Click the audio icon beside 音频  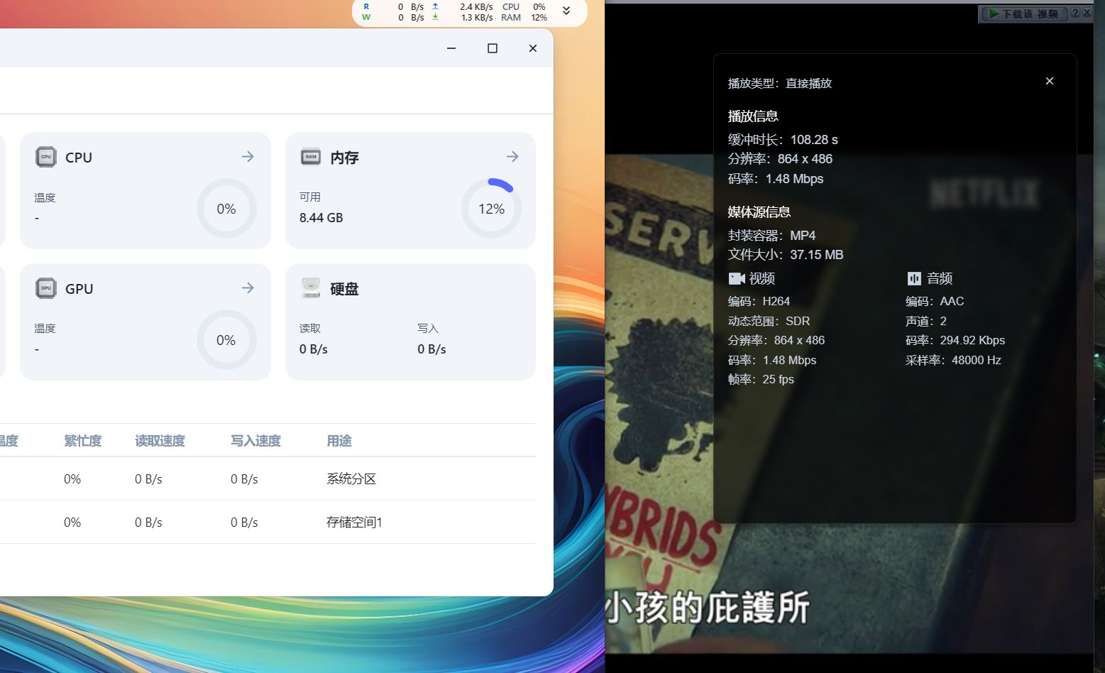click(914, 278)
